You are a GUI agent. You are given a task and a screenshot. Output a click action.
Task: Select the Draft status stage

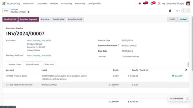[172, 19]
